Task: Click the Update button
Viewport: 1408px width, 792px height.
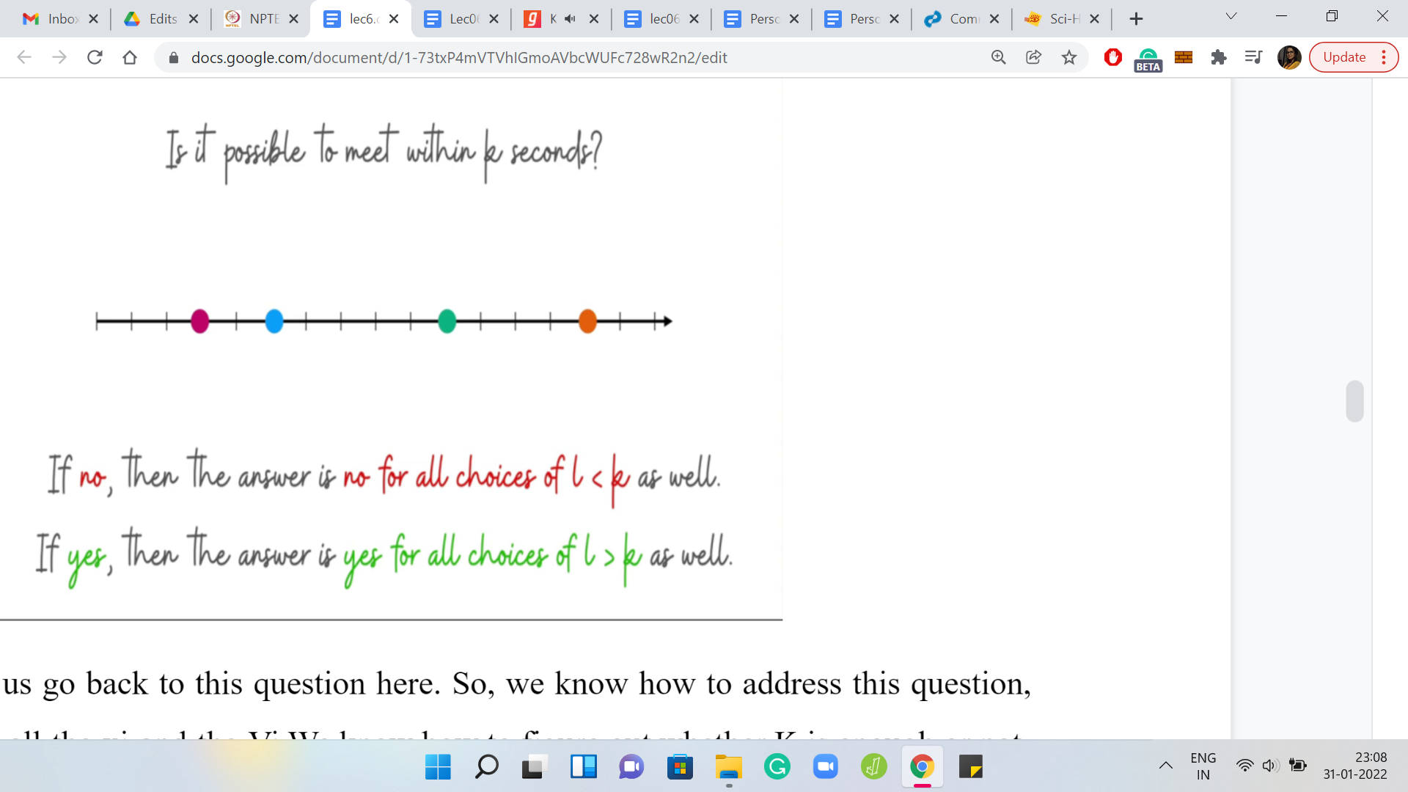Action: coord(1344,57)
